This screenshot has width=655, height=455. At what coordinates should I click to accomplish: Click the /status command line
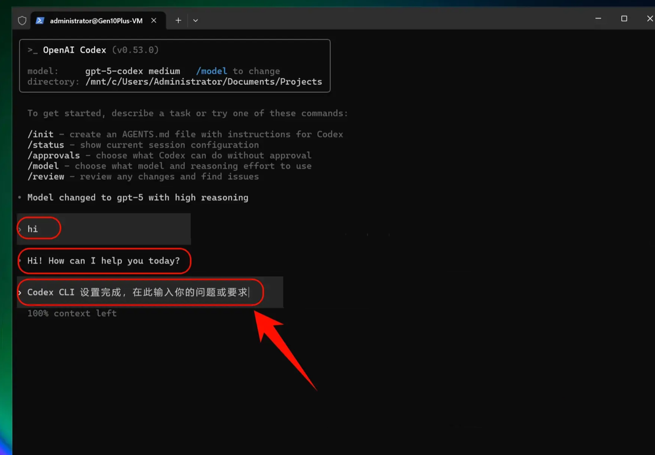point(143,145)
